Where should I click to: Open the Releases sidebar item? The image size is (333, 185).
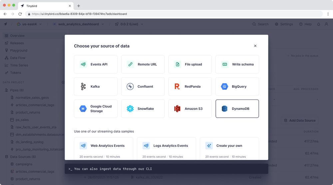point(17,43)
